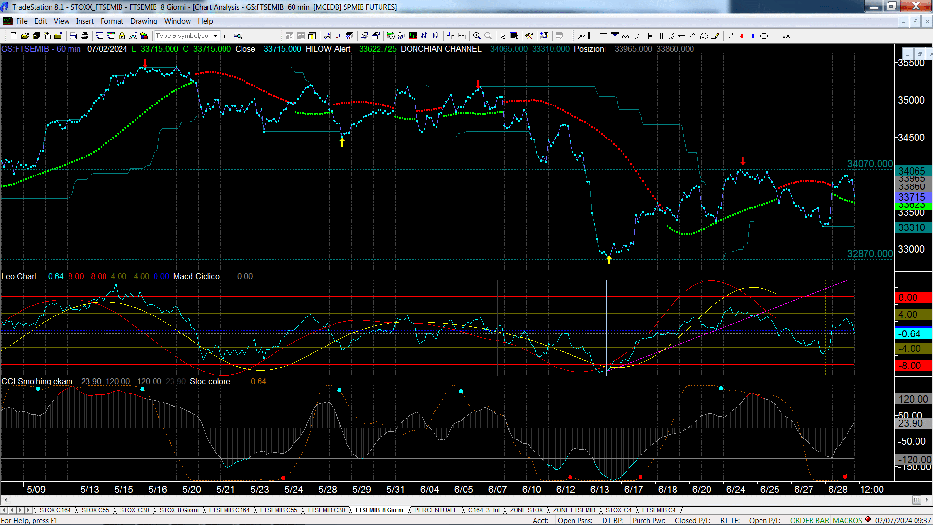Click the green-on-black chart window icon
This screenshot has width=933, height=525.
[413, 36]
